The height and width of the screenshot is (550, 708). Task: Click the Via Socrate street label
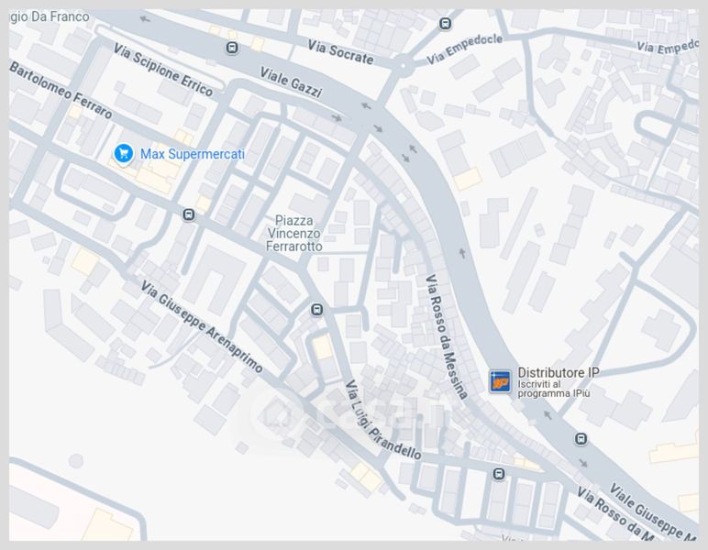click(x=340, y=52)
